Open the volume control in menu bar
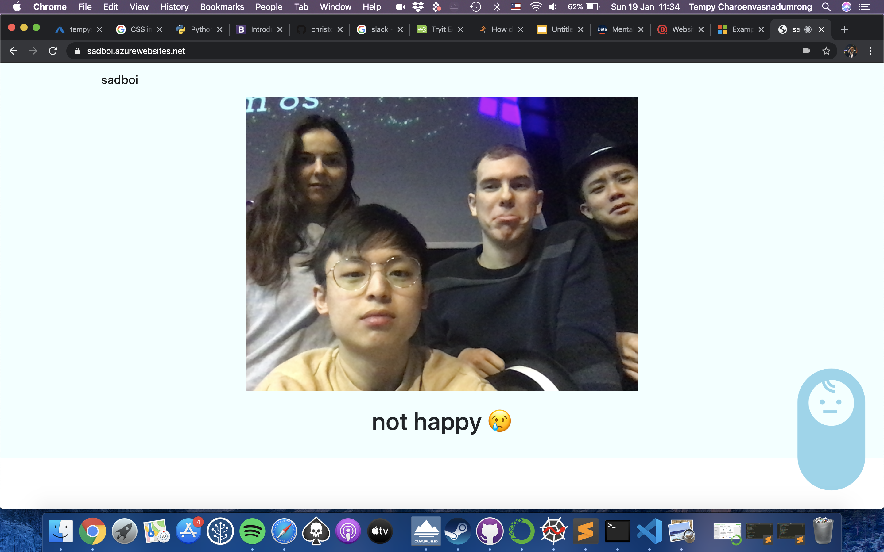The width and height of the screenshot is (884, 552). (552, 7)
